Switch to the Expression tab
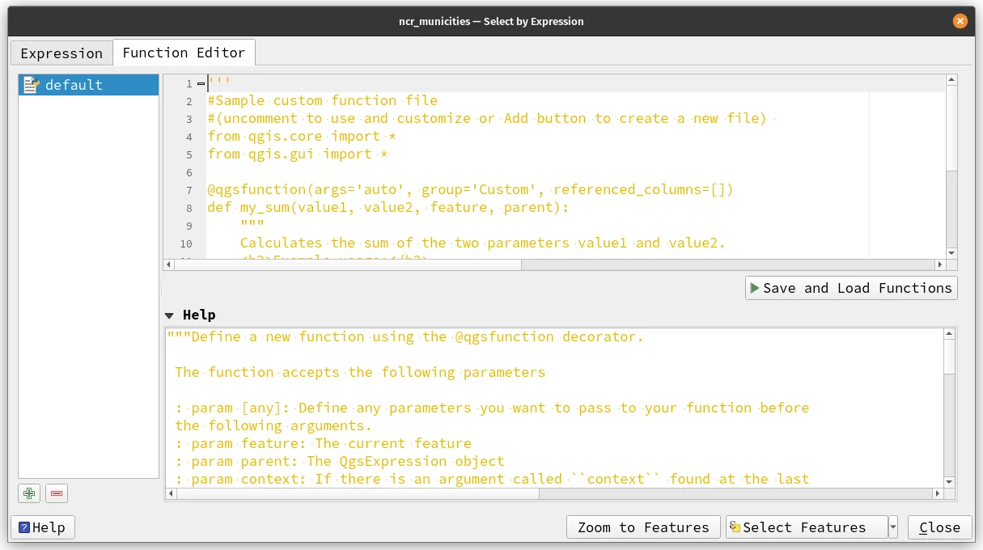This screenshot has width=983, height=550. pyautogui.click(x=61, y=52)
